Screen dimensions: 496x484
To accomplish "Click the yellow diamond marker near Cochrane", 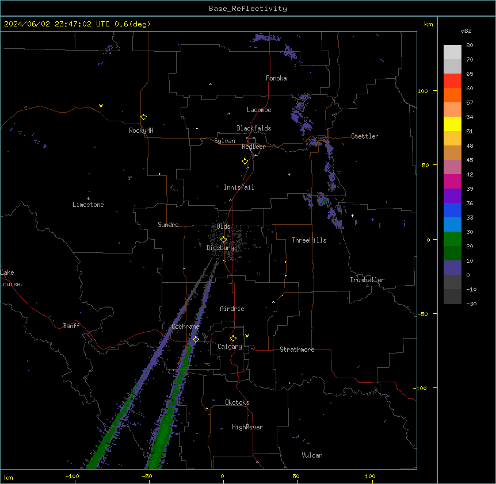I will 196,339.
